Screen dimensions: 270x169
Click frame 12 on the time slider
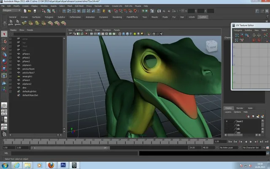[102, 142]
